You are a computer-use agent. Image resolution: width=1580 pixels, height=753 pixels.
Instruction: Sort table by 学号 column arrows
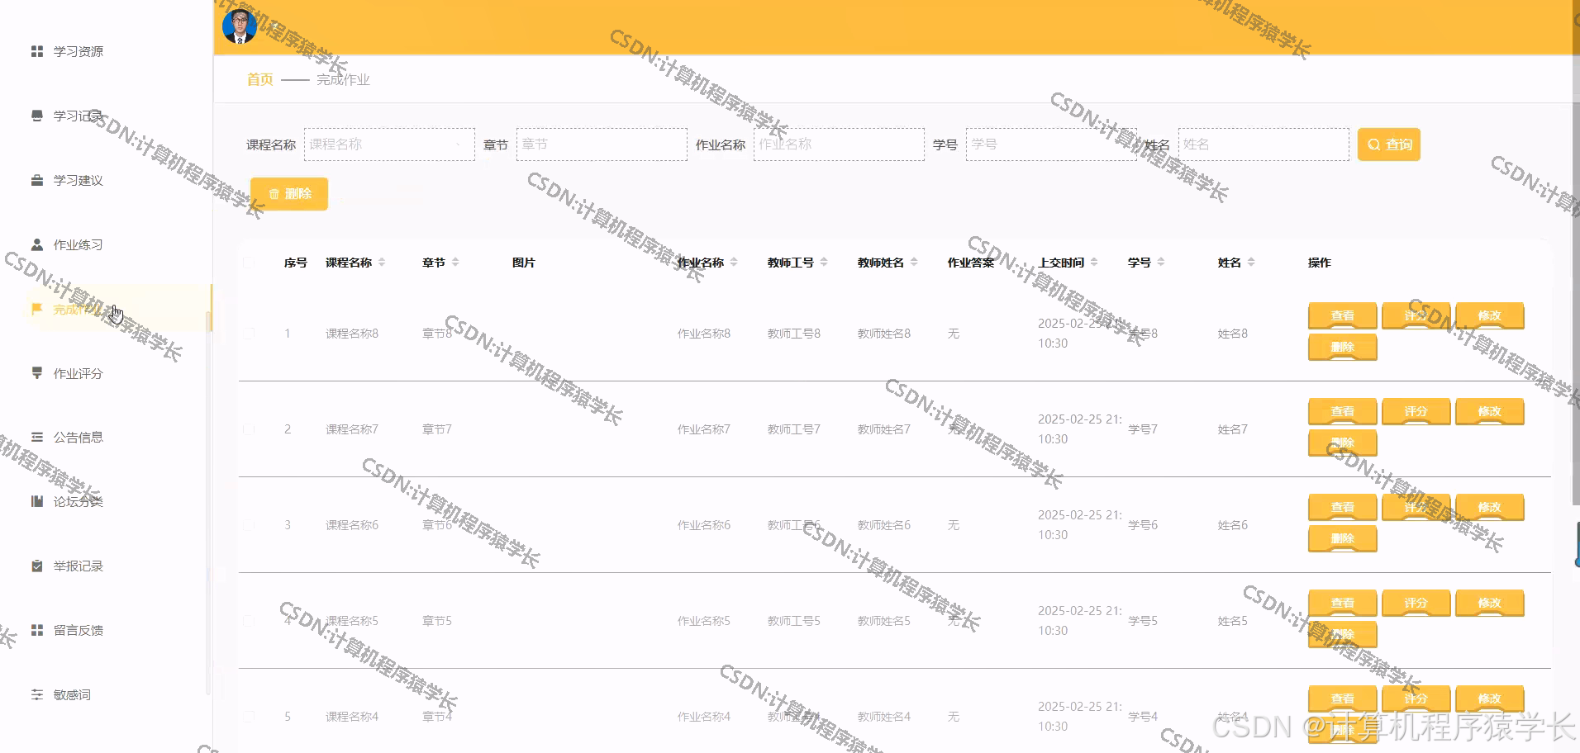click(x=1161, y=263)
